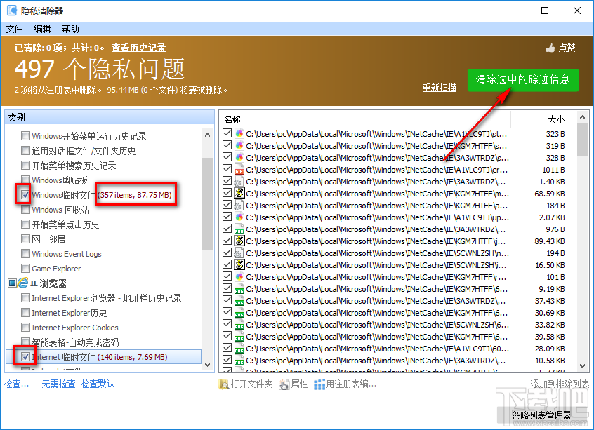Click the green 清除选中的踪迹信息 button

[x=524, y=80]
